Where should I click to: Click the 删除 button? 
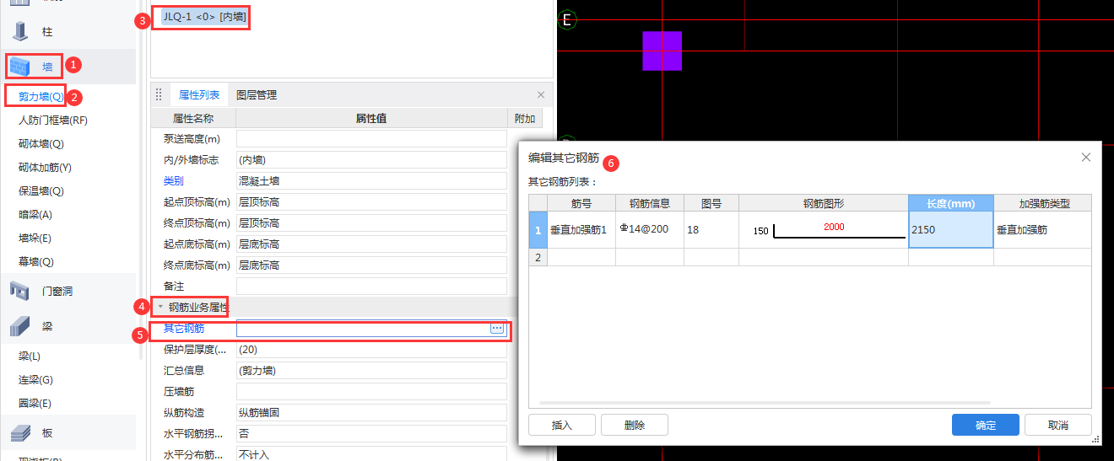(635, 425)
